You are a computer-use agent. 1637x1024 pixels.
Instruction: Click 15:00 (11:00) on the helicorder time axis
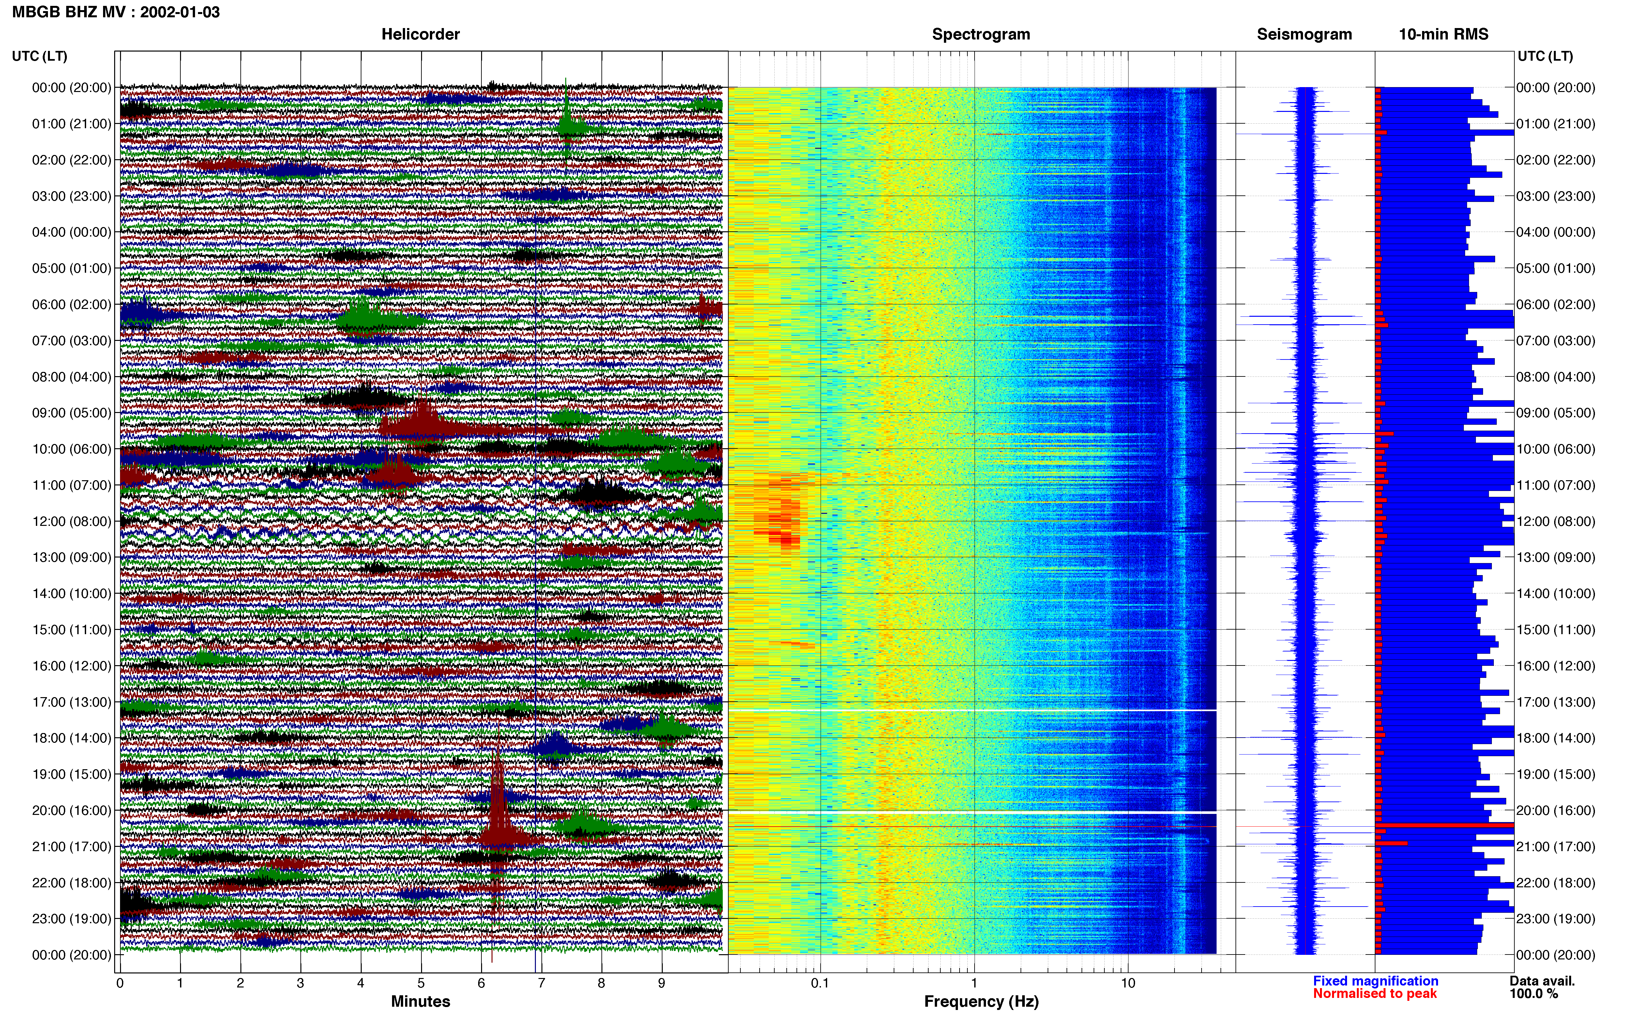tap(71, 630)
